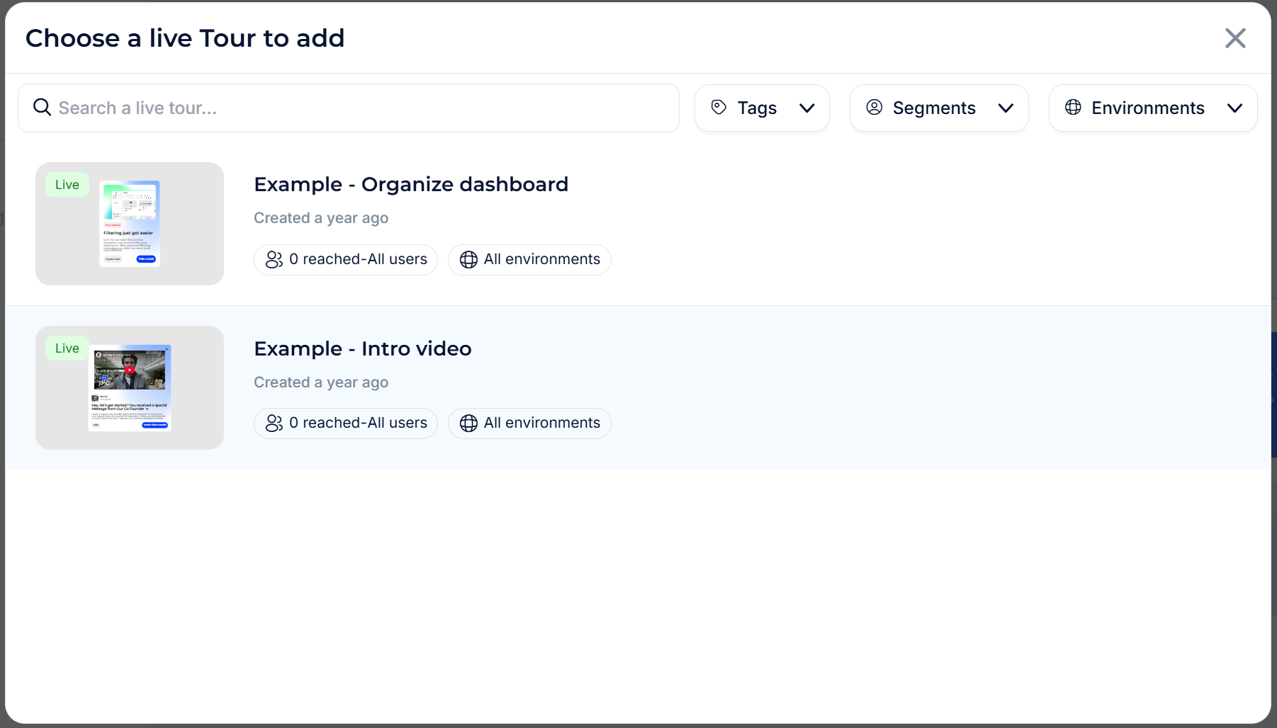Viewport: 1277px width, 728px height.
Task: Select the Example - Organize dashboard tour title
Action: [x=411, y=184]
